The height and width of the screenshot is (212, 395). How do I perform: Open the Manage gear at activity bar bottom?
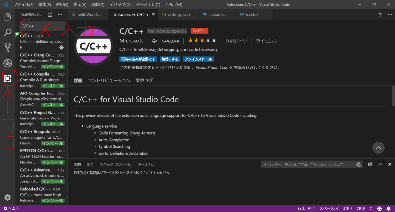pyautogui.click(x=7, y=197)
